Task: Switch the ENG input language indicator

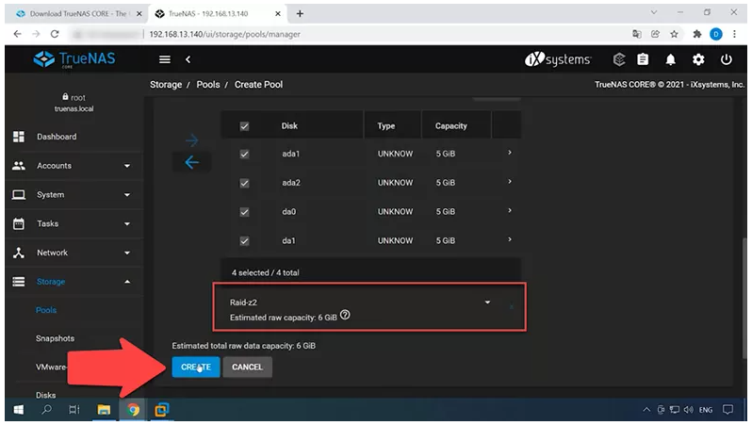Action: click(x=706, y=410)
